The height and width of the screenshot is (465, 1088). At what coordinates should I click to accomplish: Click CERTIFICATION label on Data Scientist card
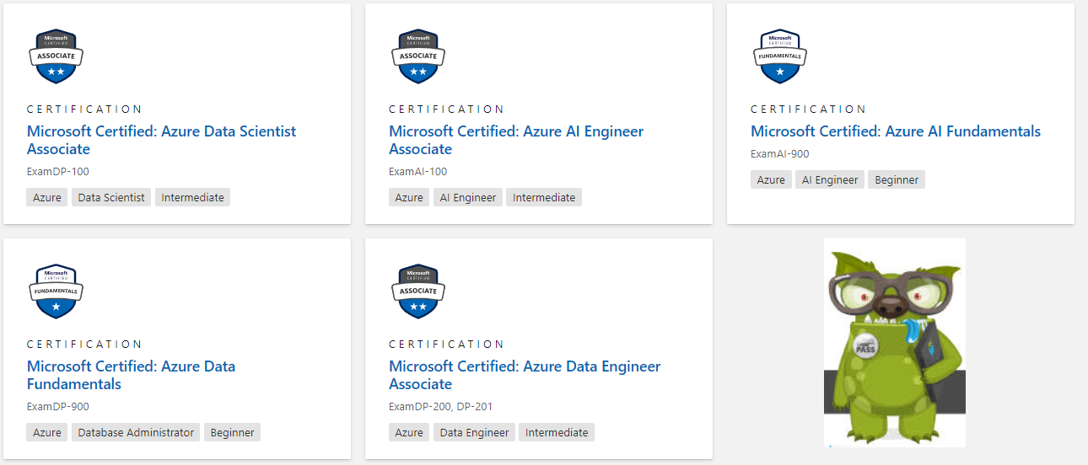click(85, 109)
